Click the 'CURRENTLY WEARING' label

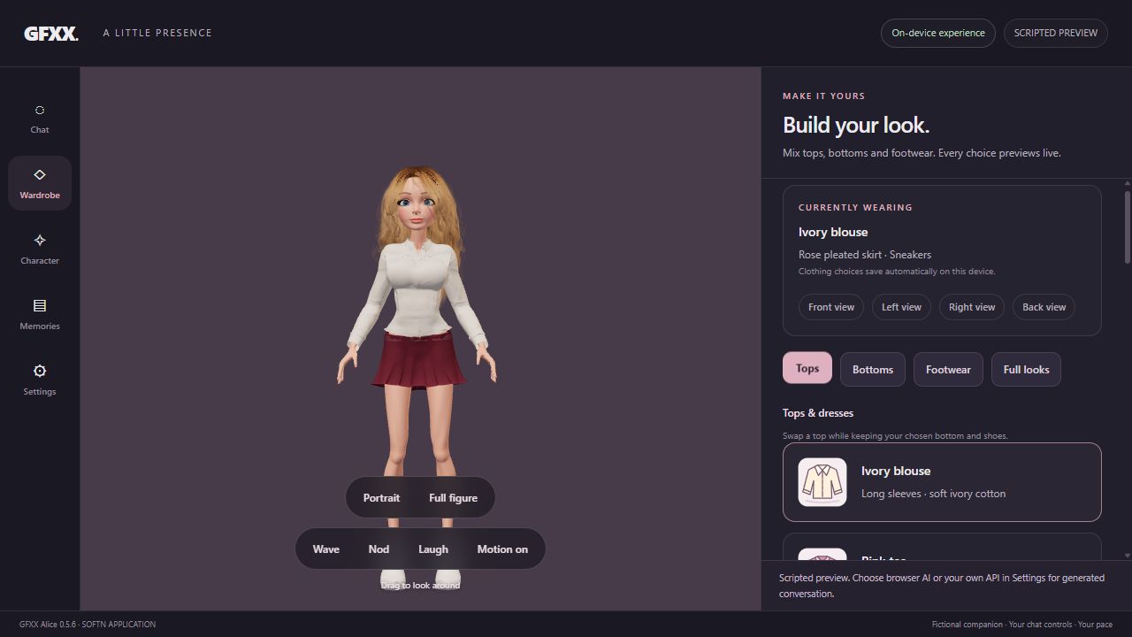pos(855,207)
